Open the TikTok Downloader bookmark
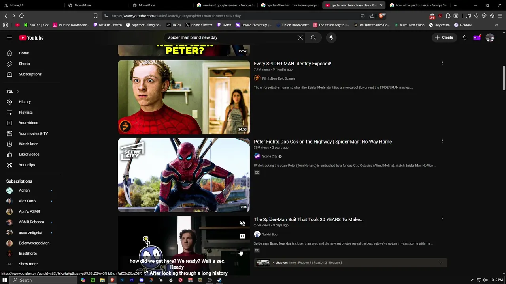506x284 pixels. click(x=292, y=25)
